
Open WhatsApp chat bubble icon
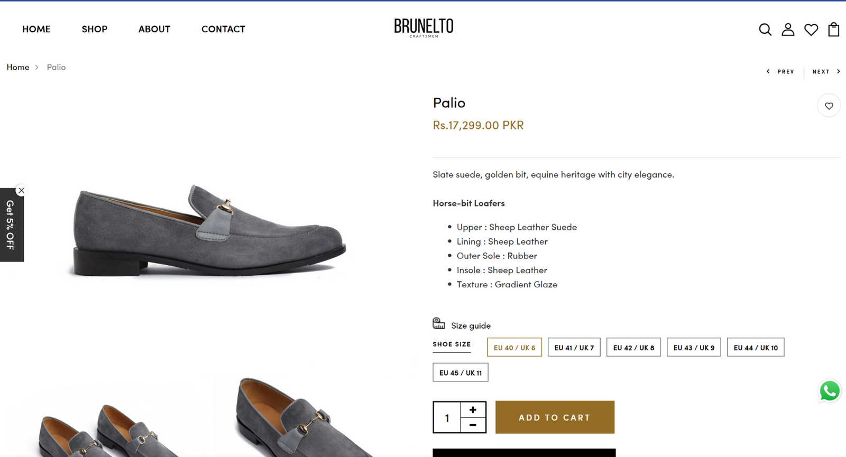point(830,391)
